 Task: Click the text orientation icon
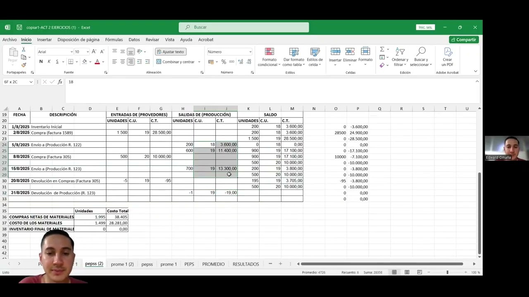(x=140, y=52)
